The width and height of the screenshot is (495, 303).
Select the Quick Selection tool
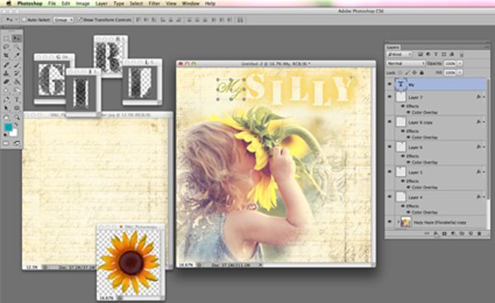pyautogui.click(x=16, y=47)
